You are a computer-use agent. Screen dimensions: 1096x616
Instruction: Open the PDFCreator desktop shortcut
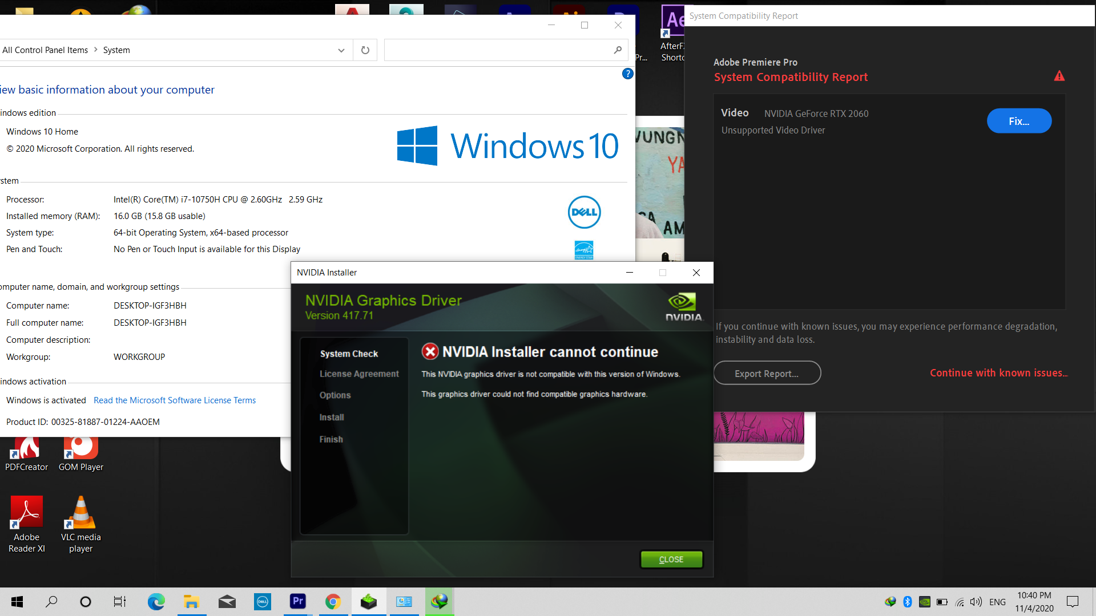(x=26, y=454)
